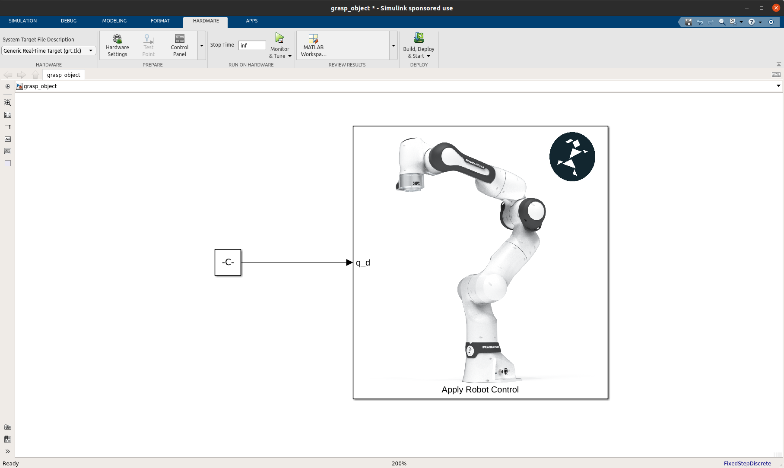Click Fit to View in the left palette

pyautogui.click(x=8, y=115)
